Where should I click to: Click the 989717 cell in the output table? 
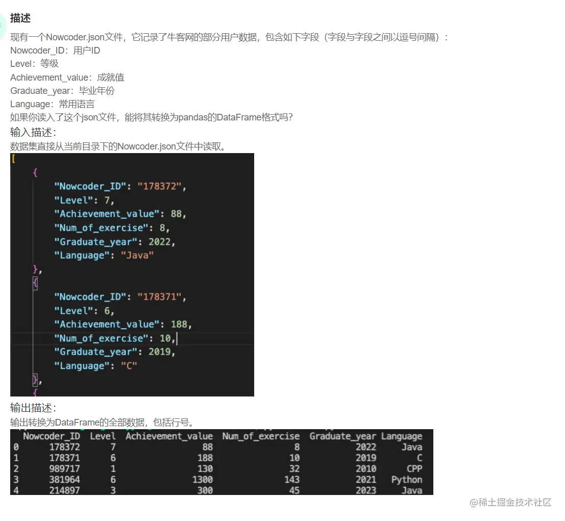click(64, 469)
